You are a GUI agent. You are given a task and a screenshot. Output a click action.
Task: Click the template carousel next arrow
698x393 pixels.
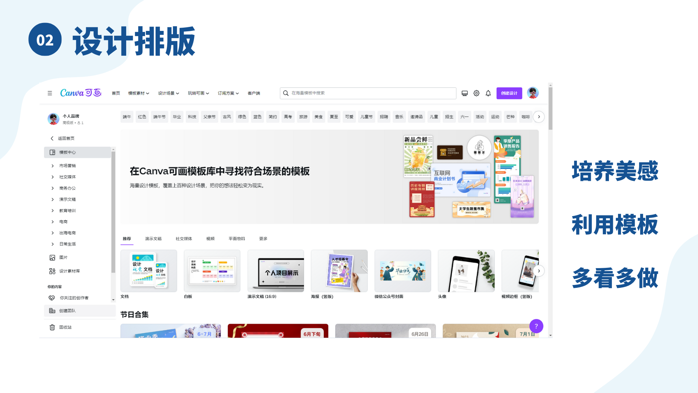[539, 271]
